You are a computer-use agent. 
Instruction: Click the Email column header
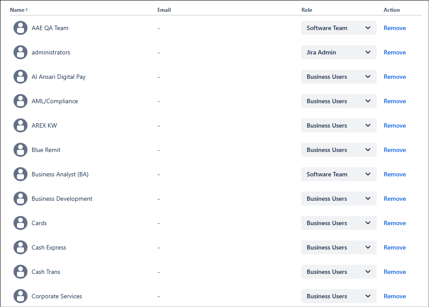[x=164, y=10]
